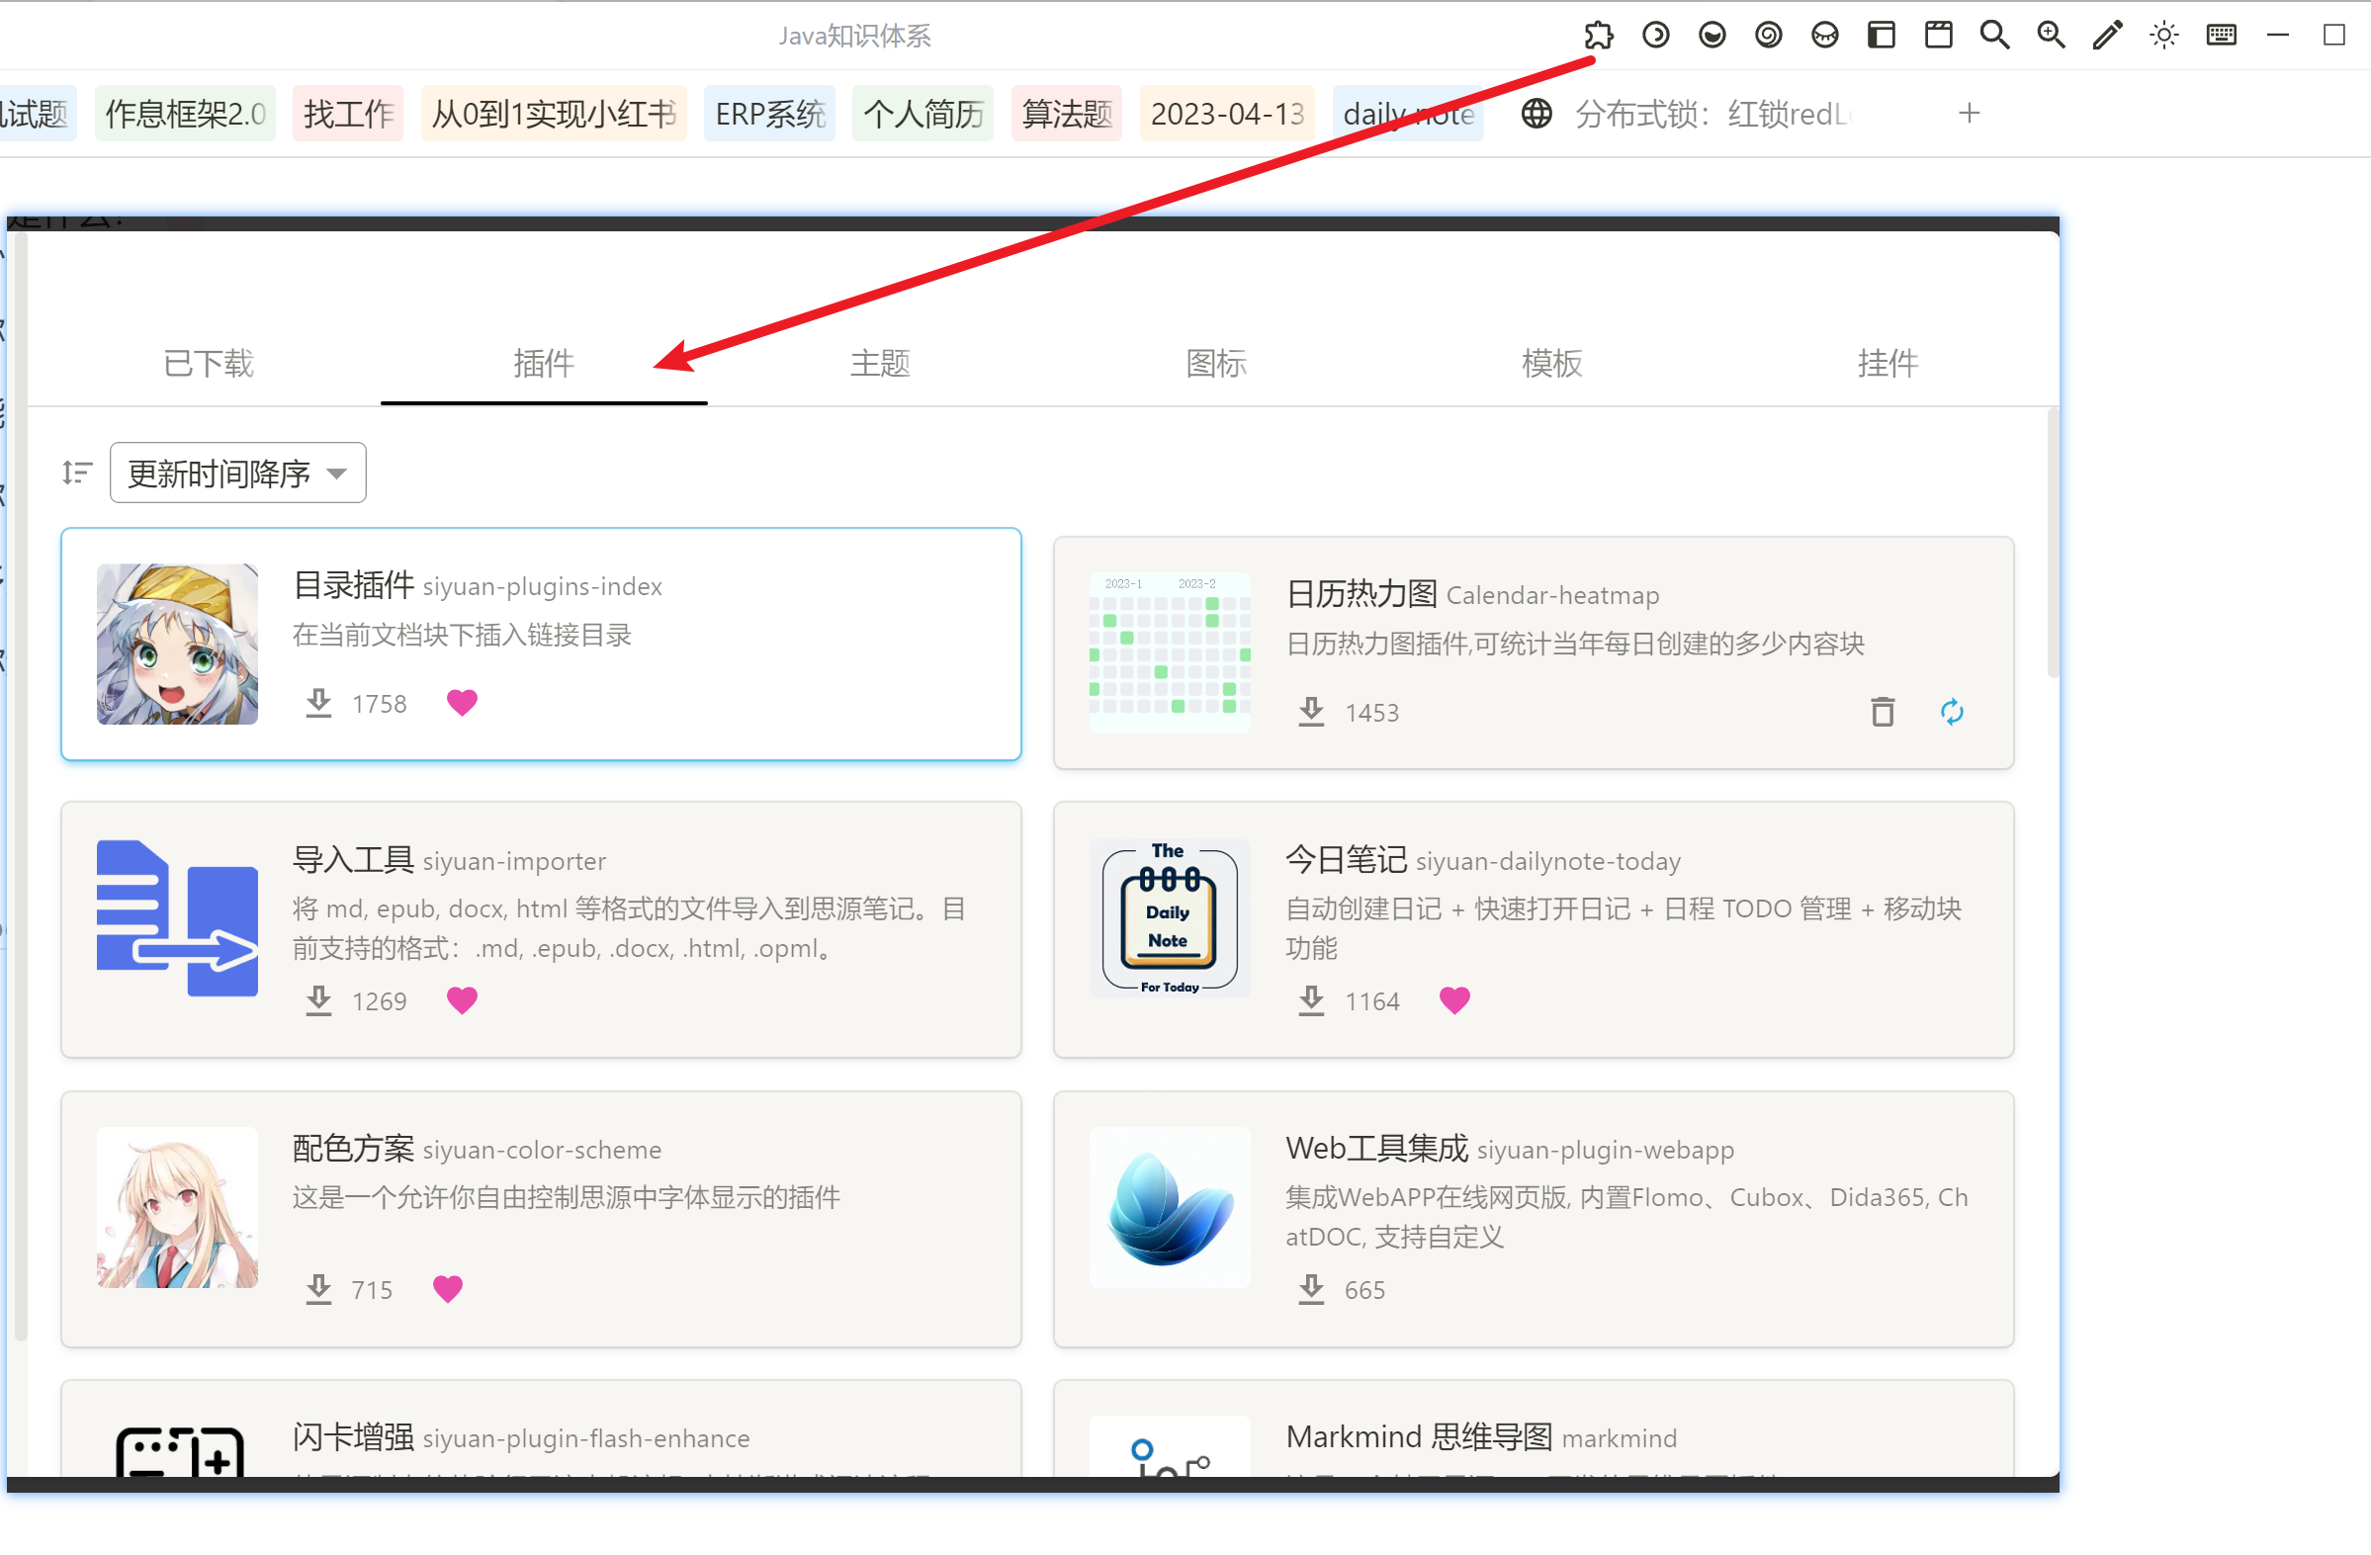Image resolution: width=2371 pixels, height=1555 pixels.
Task: Like the 目录插件 plugin with the heart
Action: coord(462,701)
